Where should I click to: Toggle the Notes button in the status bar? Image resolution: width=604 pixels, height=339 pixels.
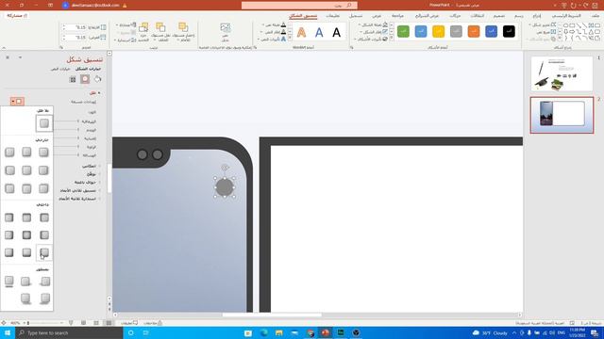pyautogui.click(x=153, y=323)
